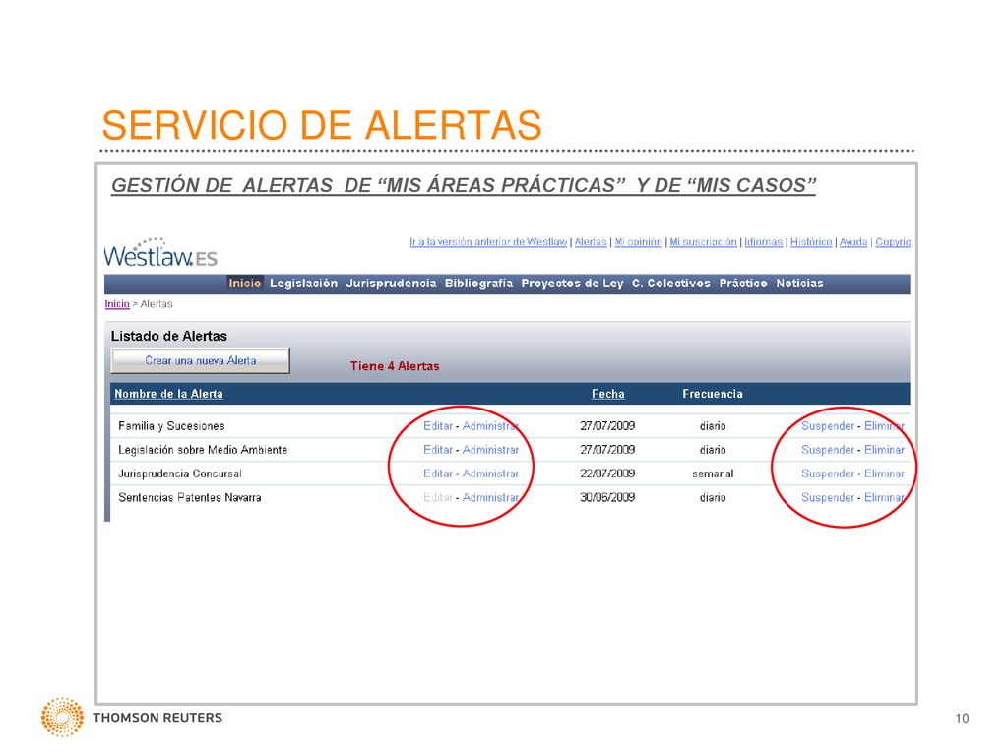
Task: Delete the Sentencias Patentes Navarra alert
Action: [884, 497]
